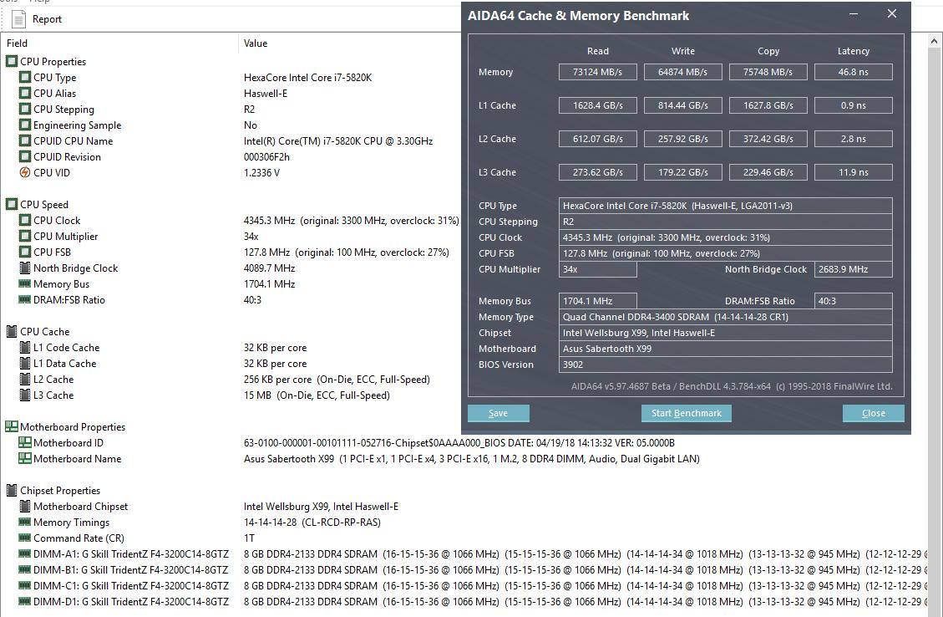Image resolution: width=943 pixels, height=617 pixels.
Task: Select the DIMM-B1 G Skill TridentZ row
Action: pyautogui.click(x=472, y=569)
